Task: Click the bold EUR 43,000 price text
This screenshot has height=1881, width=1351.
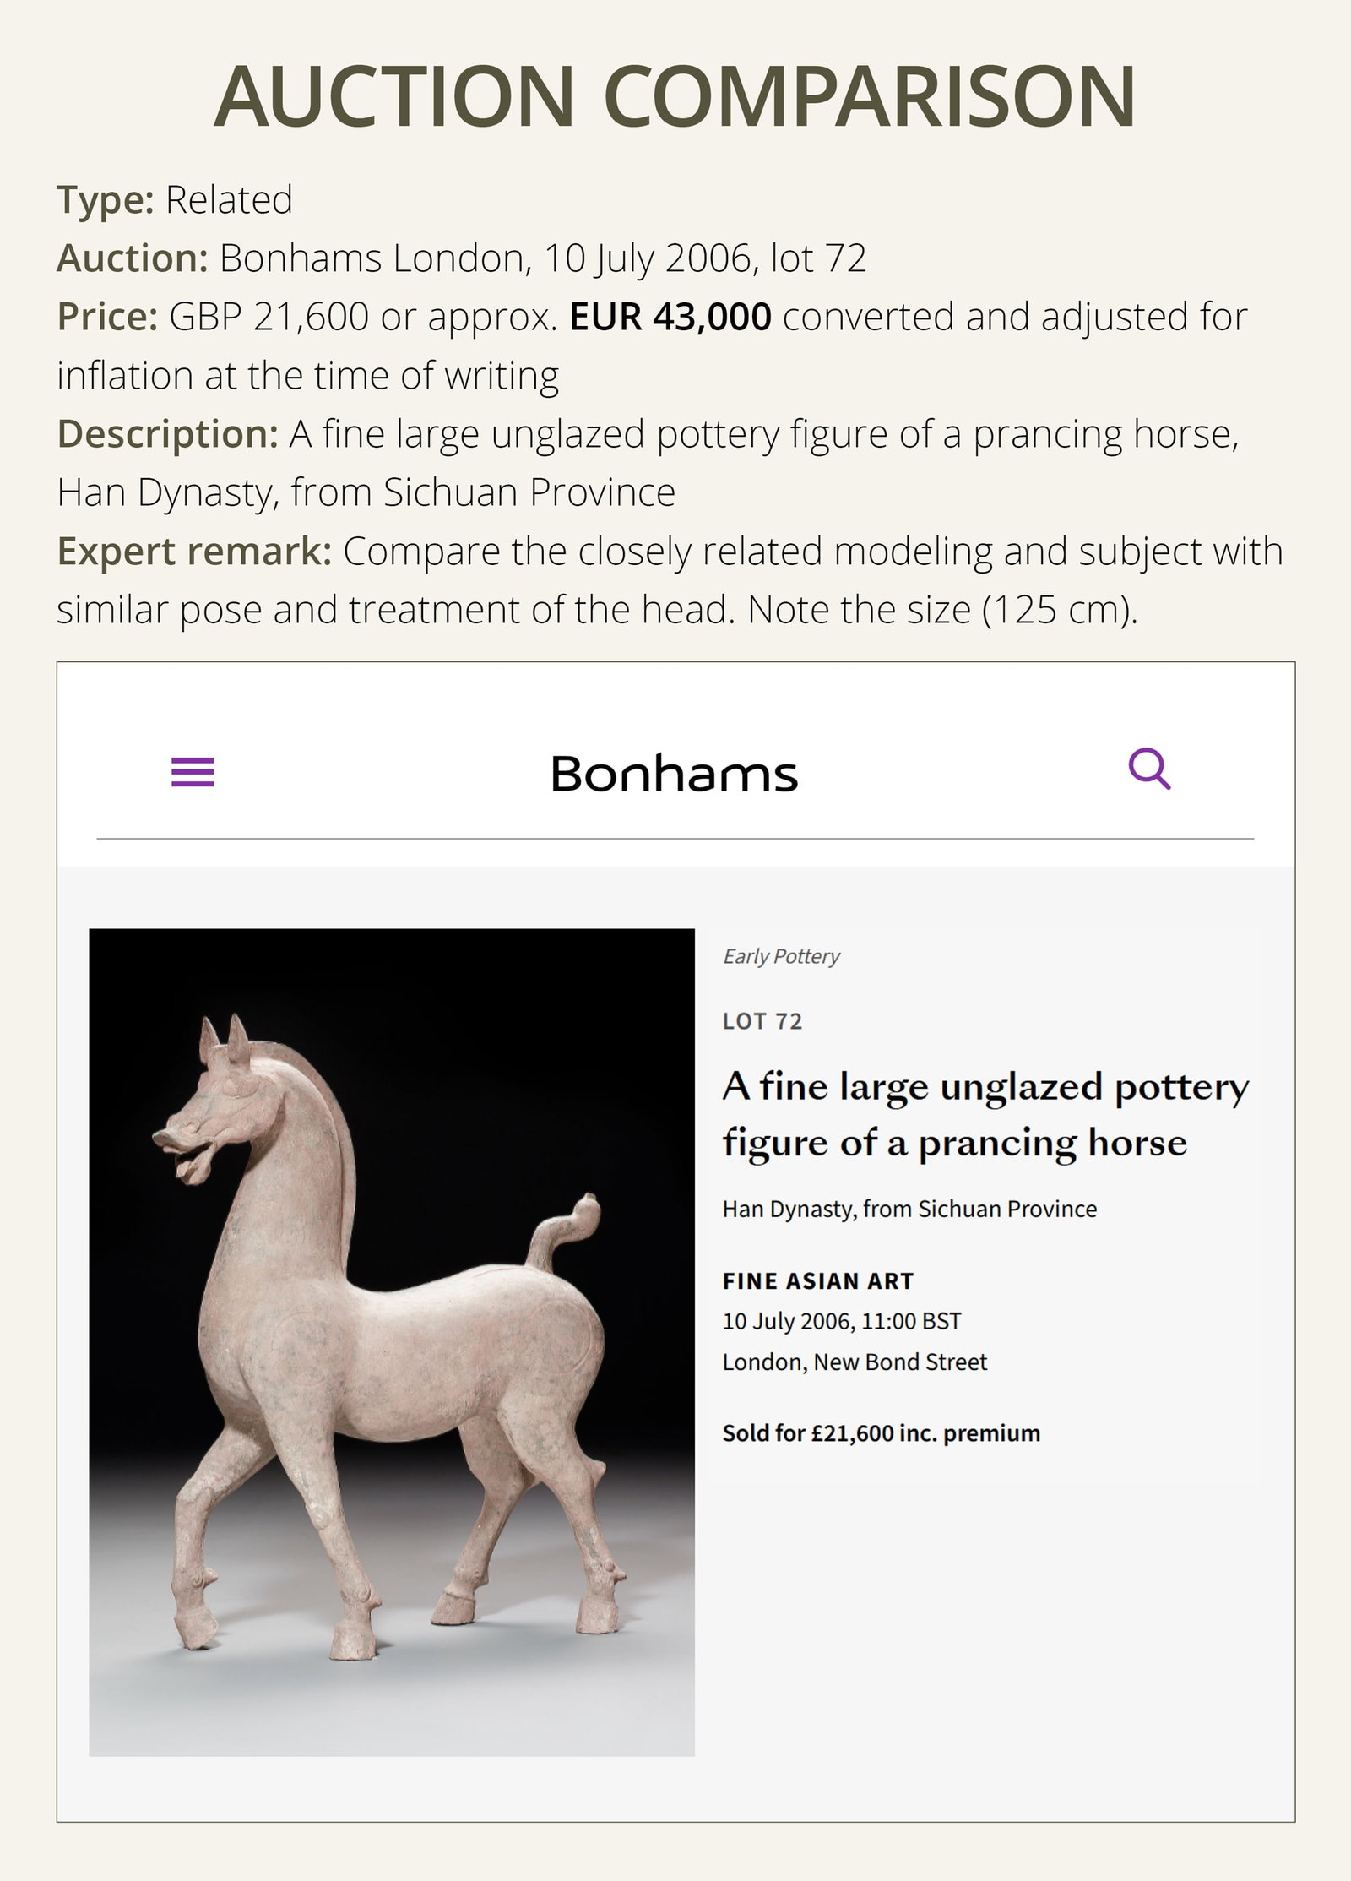Action: (x=670, y=316)
